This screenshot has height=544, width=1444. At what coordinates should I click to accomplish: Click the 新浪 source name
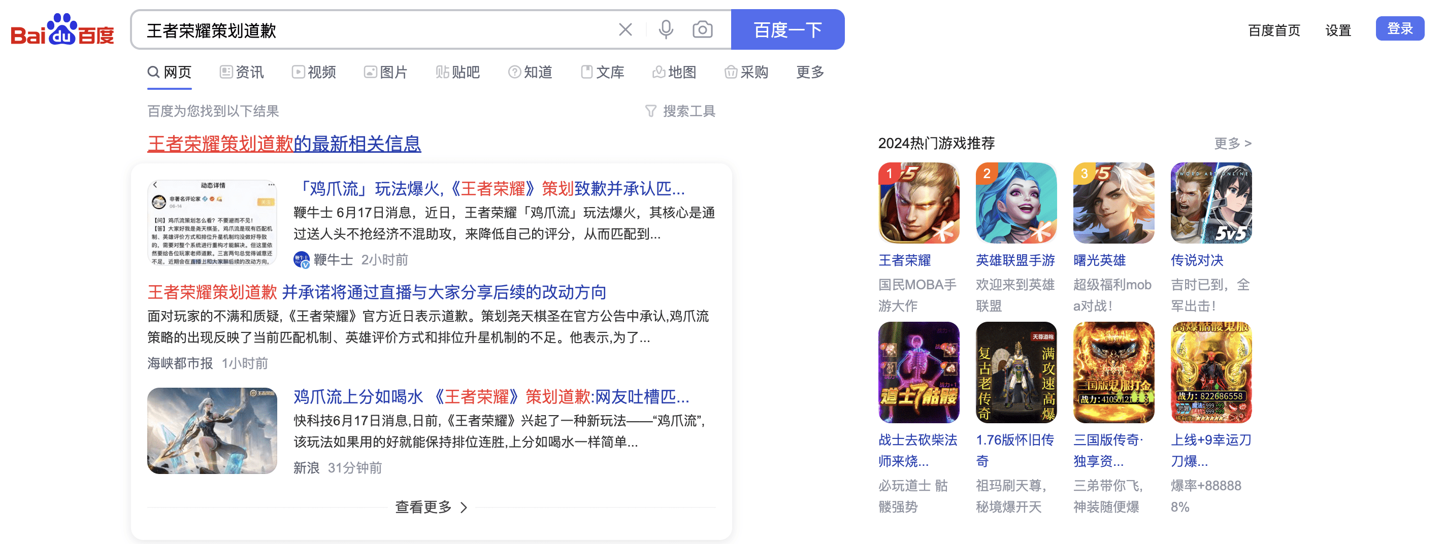click(306, 468)
